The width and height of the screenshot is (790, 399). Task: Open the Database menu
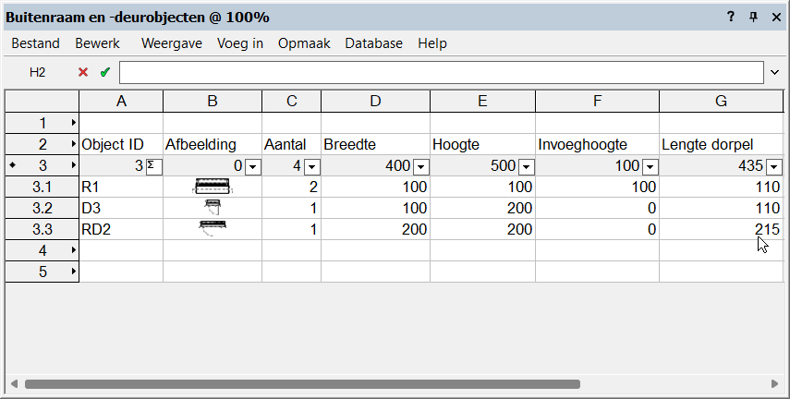(373, 43)
